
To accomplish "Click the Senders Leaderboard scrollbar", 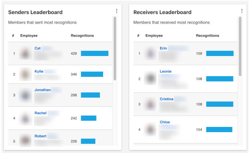I will pyautogui.click(x=115, y=49).
